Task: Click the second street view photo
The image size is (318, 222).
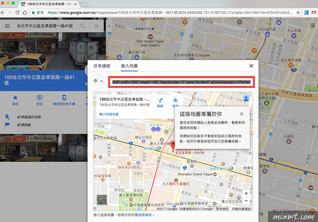Action: (x=44, y=148)
